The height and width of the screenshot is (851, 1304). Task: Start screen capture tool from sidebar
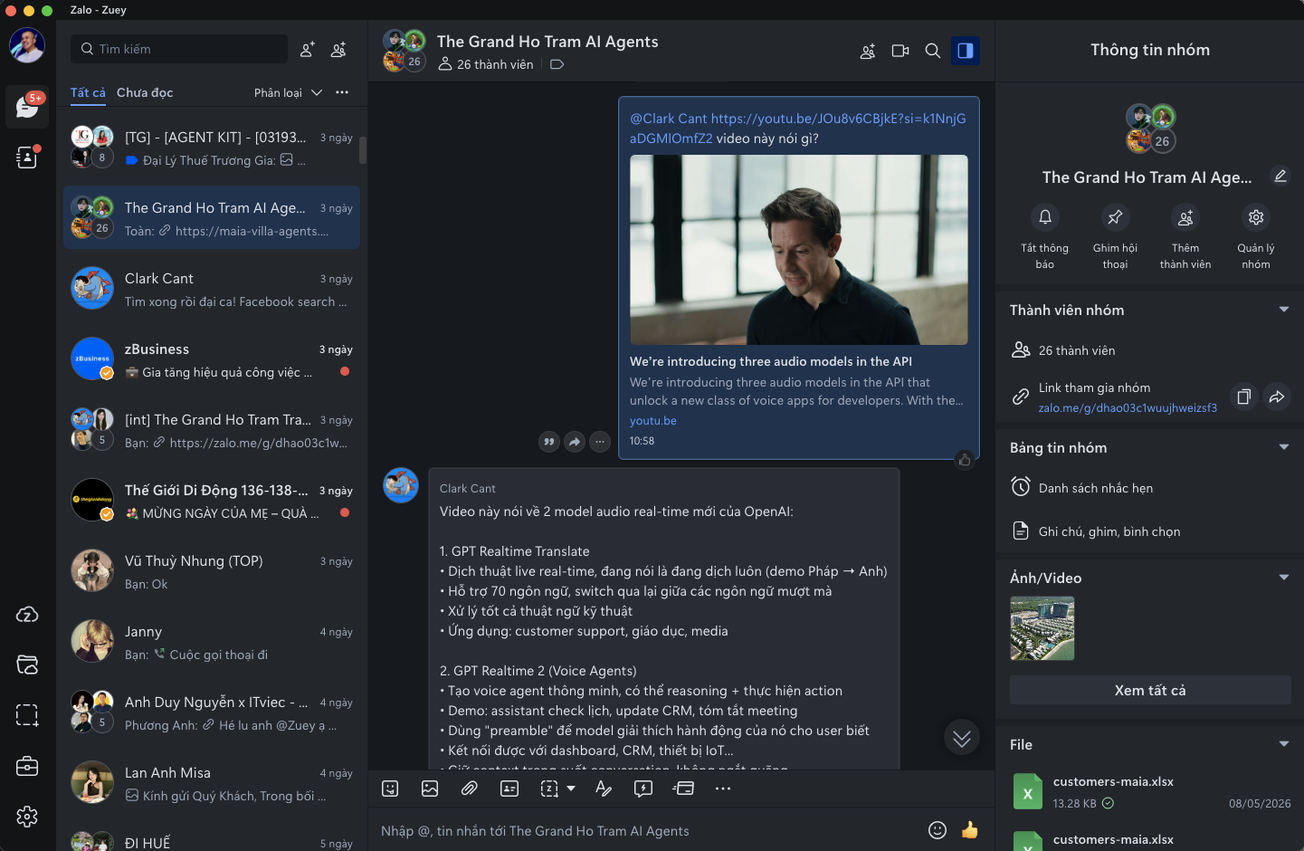coord(27,715)
